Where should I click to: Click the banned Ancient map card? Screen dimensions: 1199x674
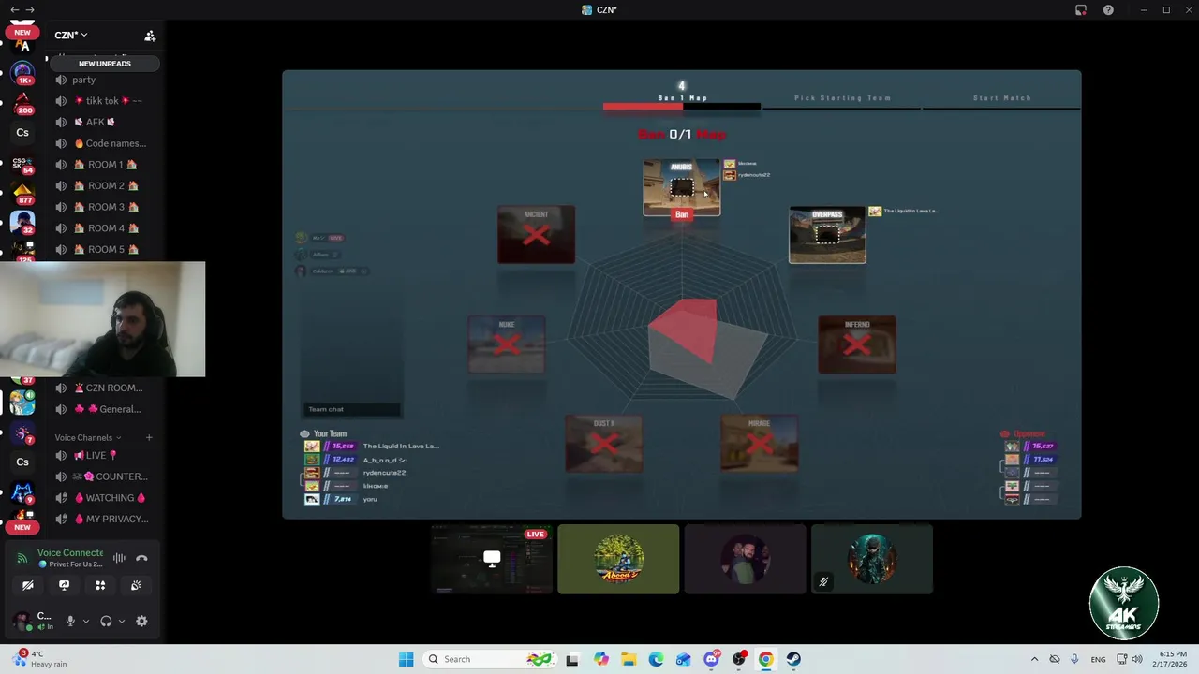(x=536, y=235)
